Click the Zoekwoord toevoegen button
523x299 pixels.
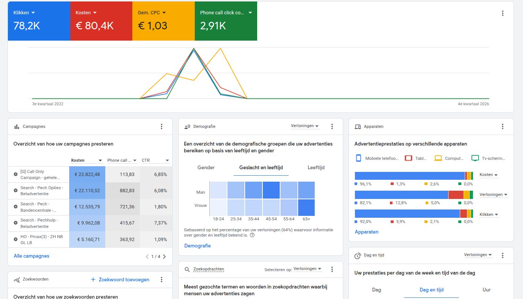(120, 279)
